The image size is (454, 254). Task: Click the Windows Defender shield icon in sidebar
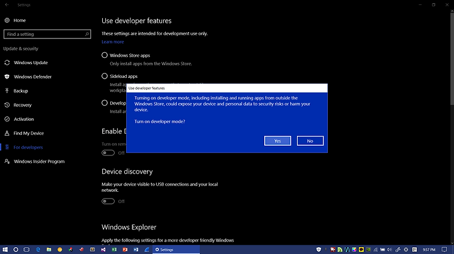coord(7,77)
